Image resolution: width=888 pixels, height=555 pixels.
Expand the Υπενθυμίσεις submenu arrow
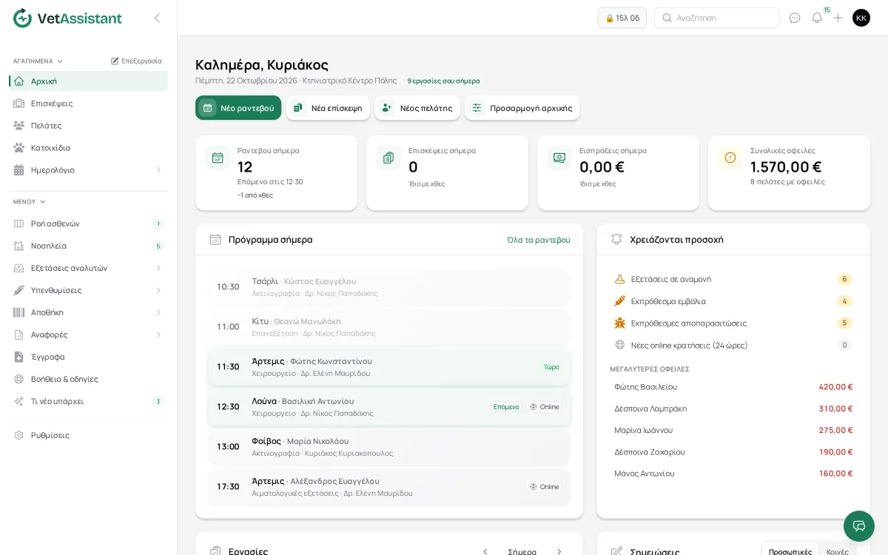pos(158,290)
